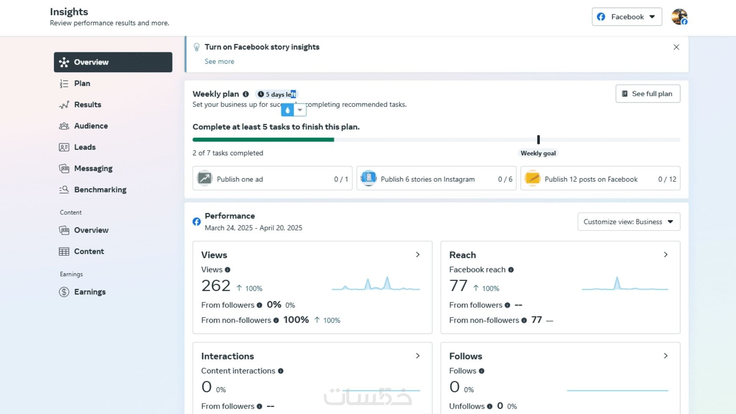736x414 pixels.
Task: Click the Weekly plan info icon
Action: coord(246,94)
